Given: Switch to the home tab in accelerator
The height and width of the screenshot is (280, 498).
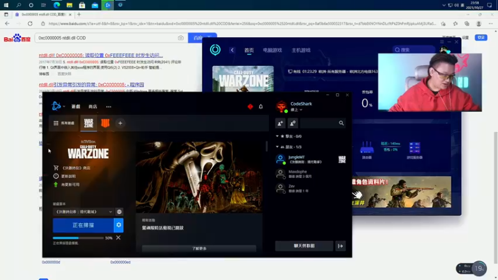Looking at the screenshot, I should (x=249, y=50).
